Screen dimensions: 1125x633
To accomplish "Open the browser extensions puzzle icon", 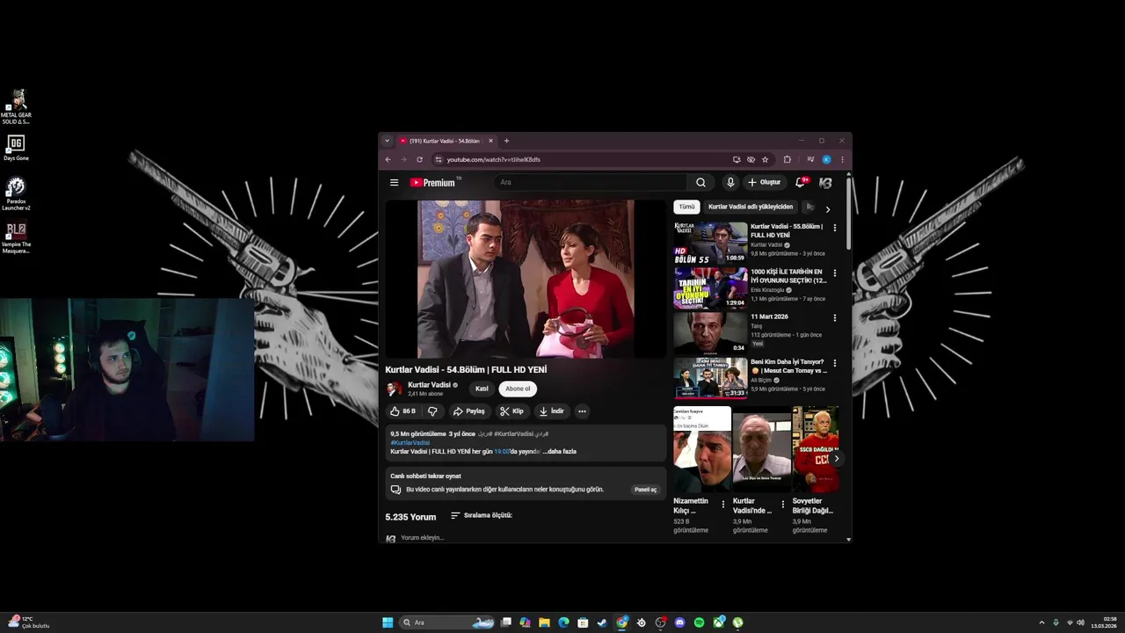I will pos(787,160).
